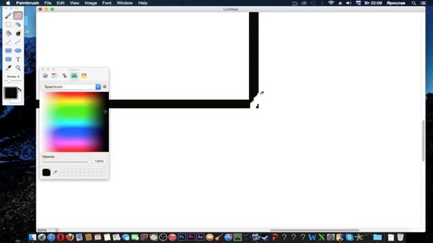Click the current color swatch in Colors panel

[47, 173]
